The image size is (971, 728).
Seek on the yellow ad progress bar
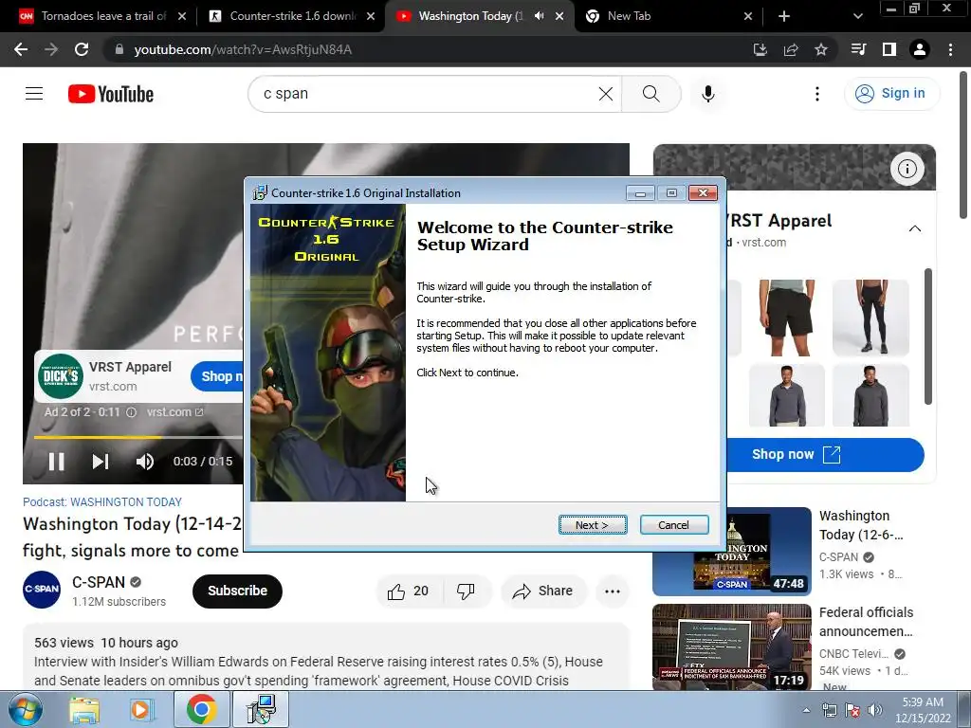pos(138,437)
